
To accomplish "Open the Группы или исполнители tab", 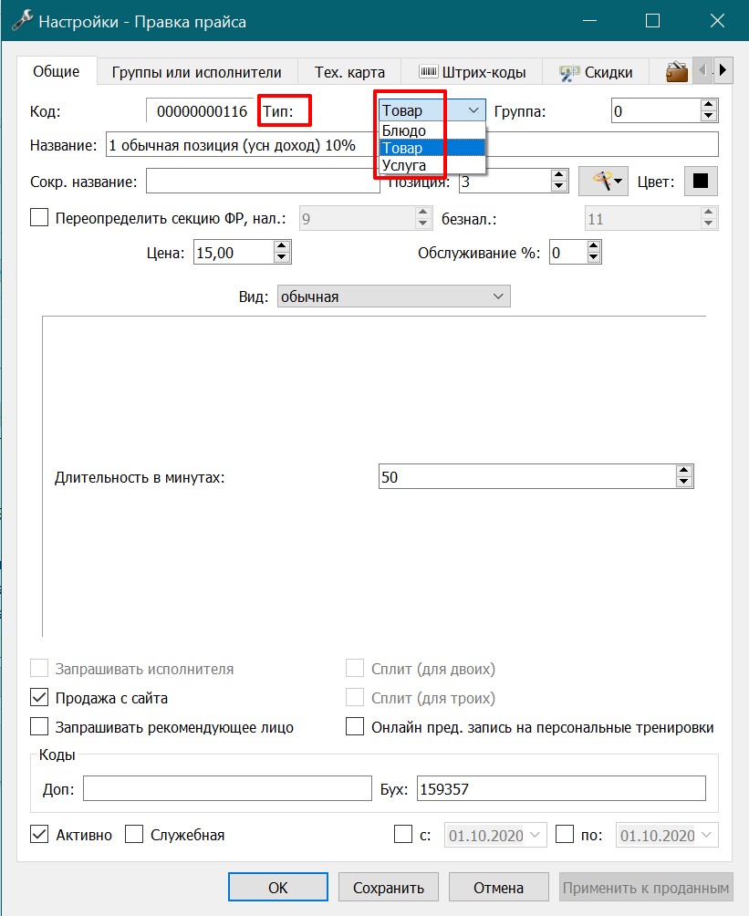I will [x=196, y=72].
